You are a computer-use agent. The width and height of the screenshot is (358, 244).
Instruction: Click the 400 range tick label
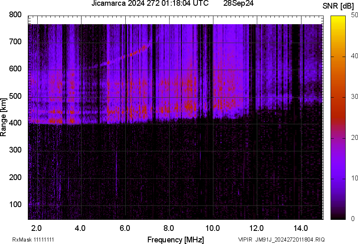pos(15,123)
